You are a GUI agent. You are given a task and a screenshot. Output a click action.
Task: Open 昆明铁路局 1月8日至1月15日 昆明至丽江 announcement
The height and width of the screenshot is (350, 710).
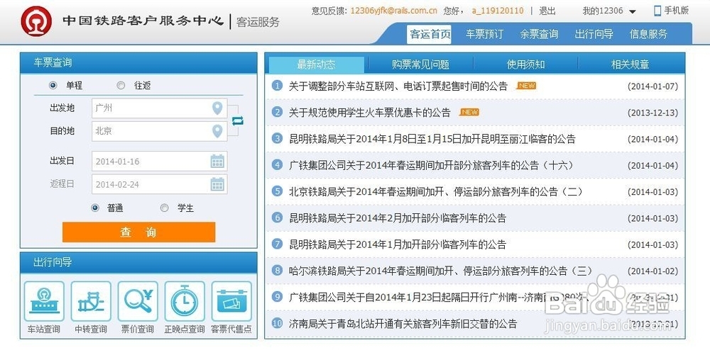(432, 139)
